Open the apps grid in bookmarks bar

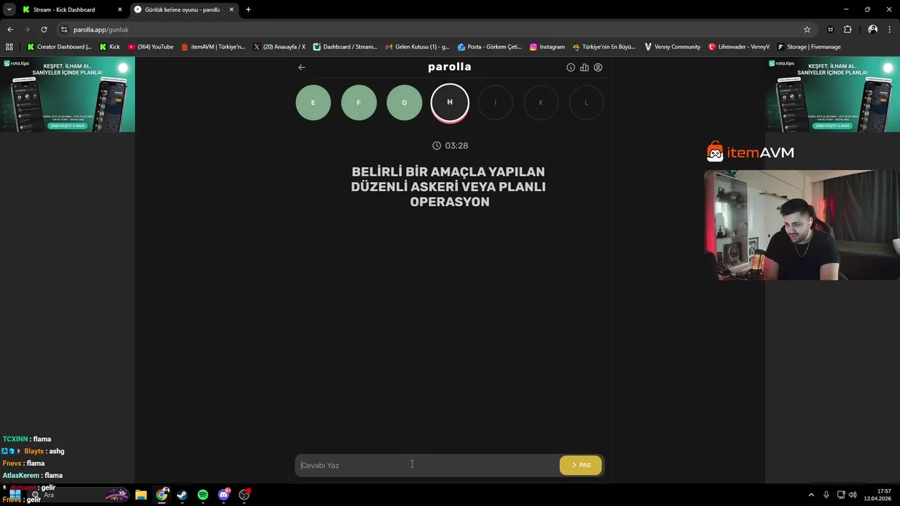[x=9, y=47]
